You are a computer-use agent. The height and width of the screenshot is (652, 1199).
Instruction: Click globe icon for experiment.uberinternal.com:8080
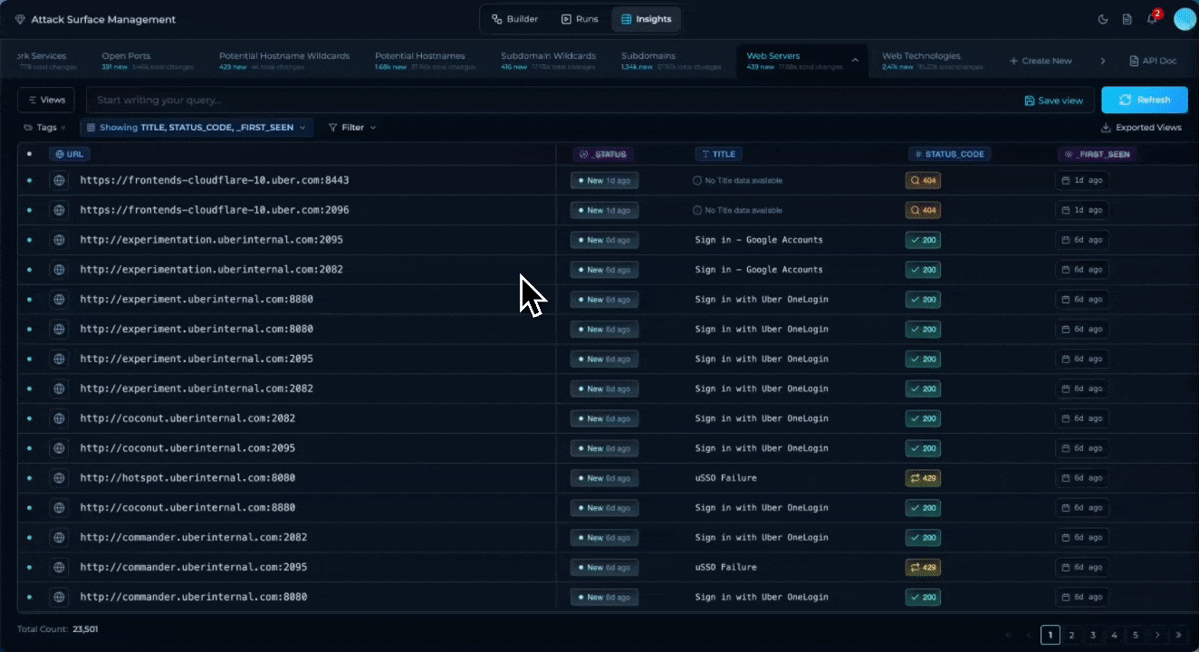(59, 330)
